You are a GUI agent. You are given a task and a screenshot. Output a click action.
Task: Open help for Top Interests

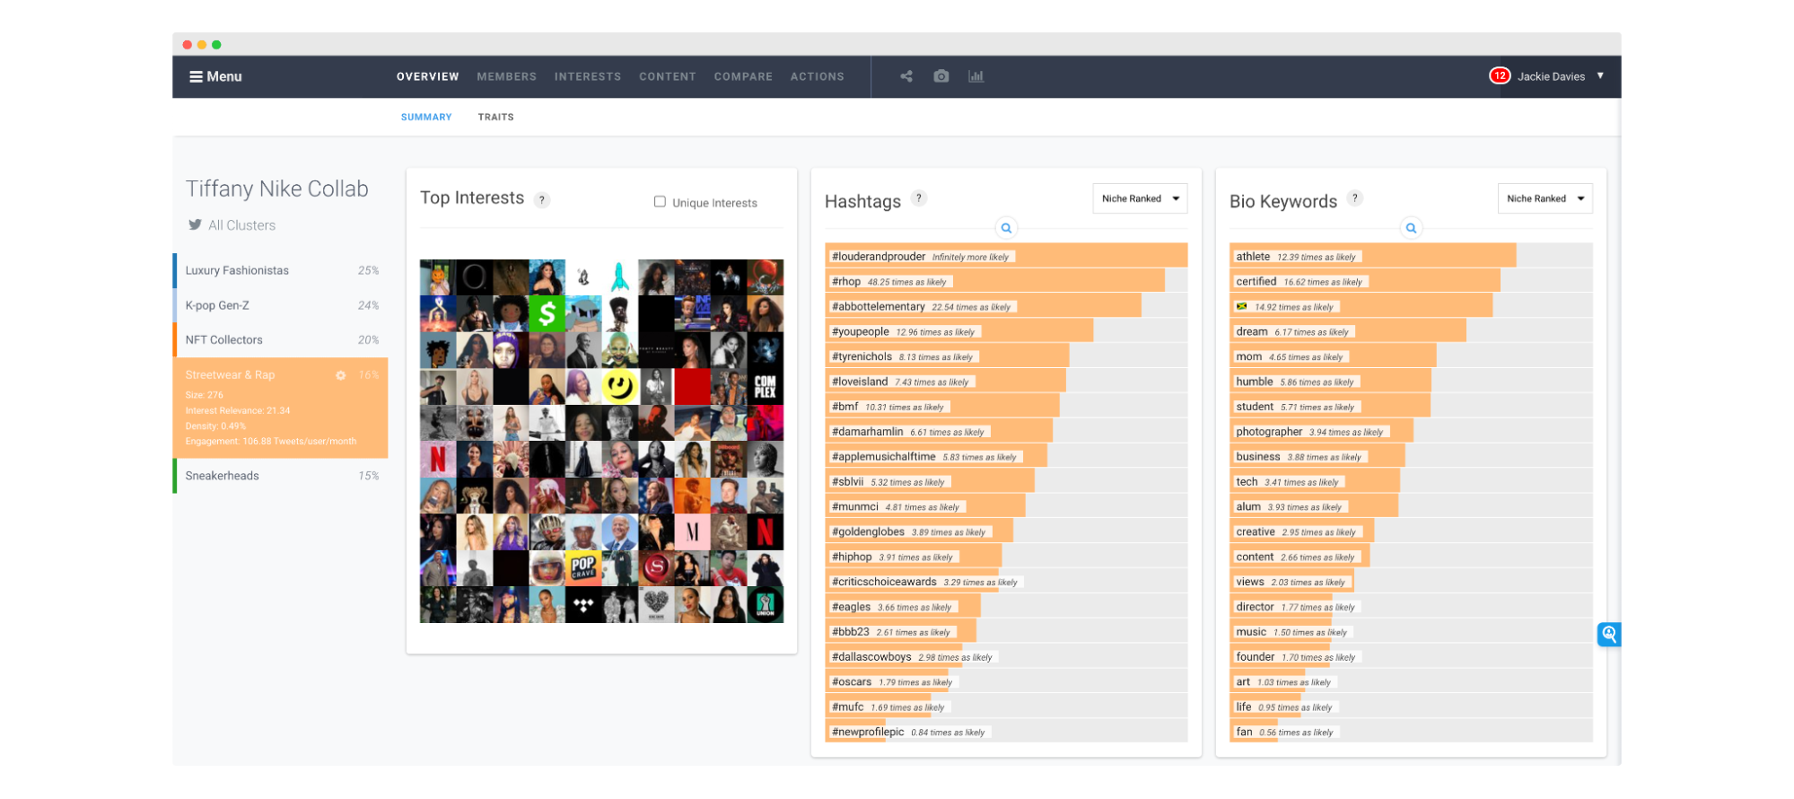click(x=542, y=200)
